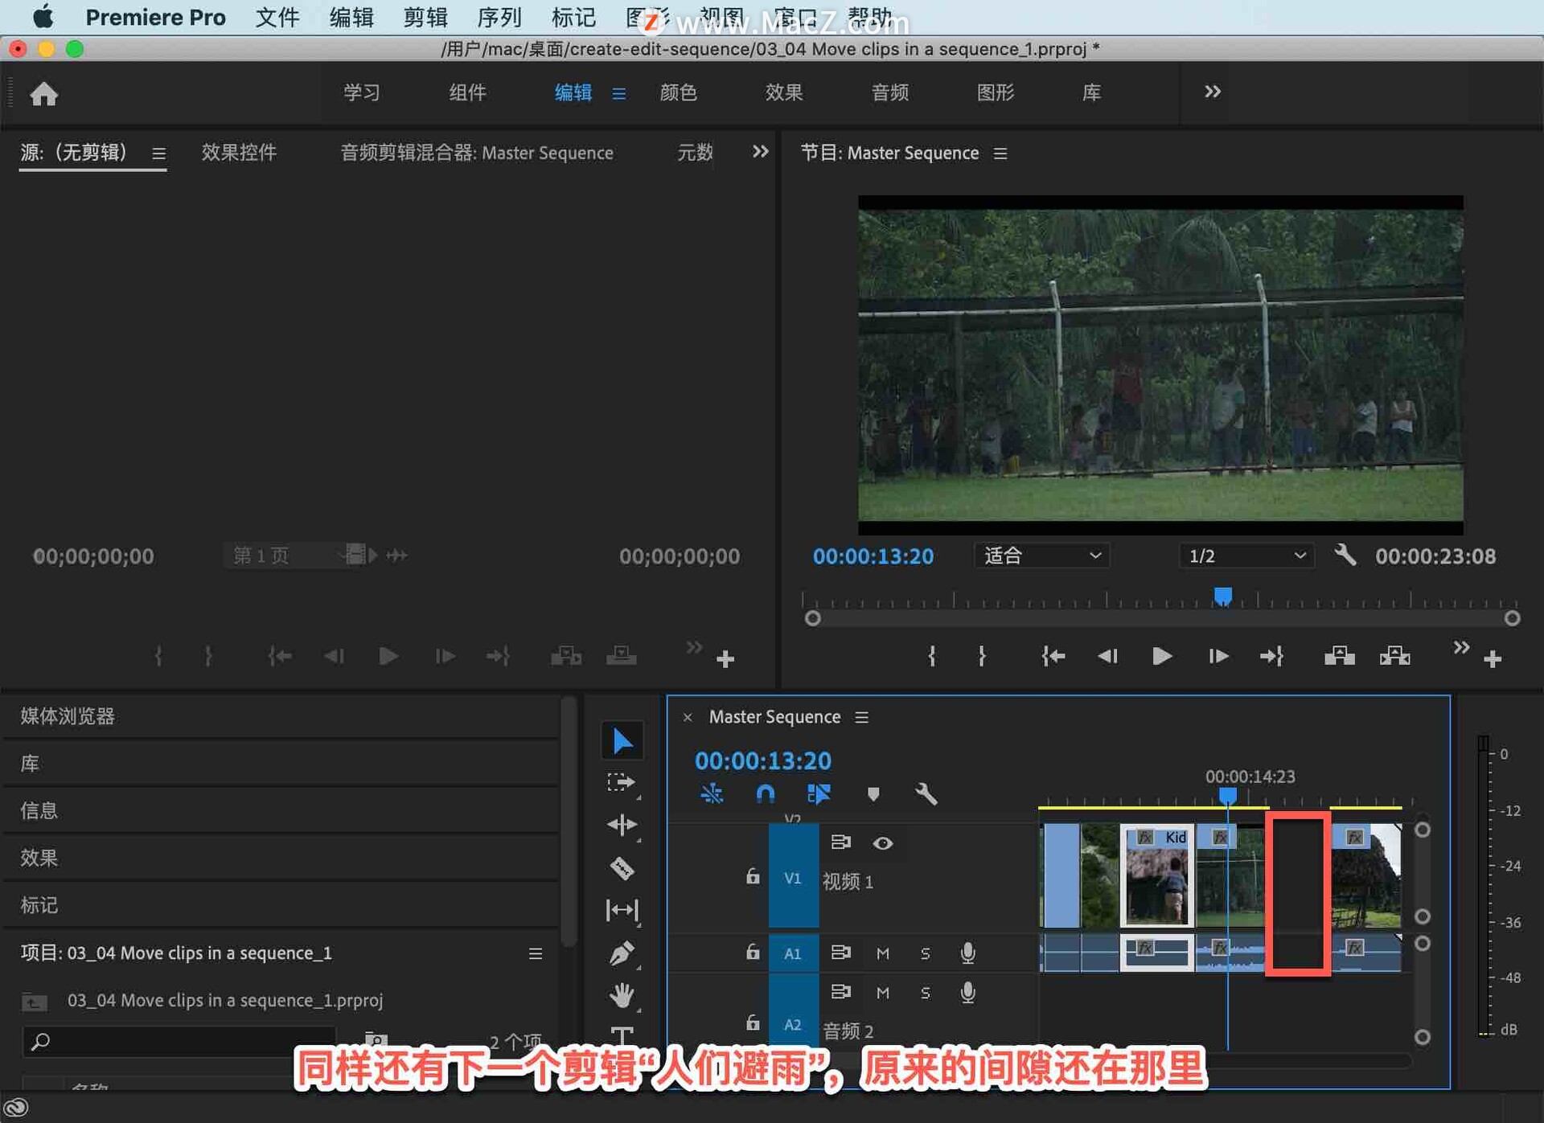The image size is (1544, 1123).
Task: Solo audio track A1
Action: [x=925, y=953]
